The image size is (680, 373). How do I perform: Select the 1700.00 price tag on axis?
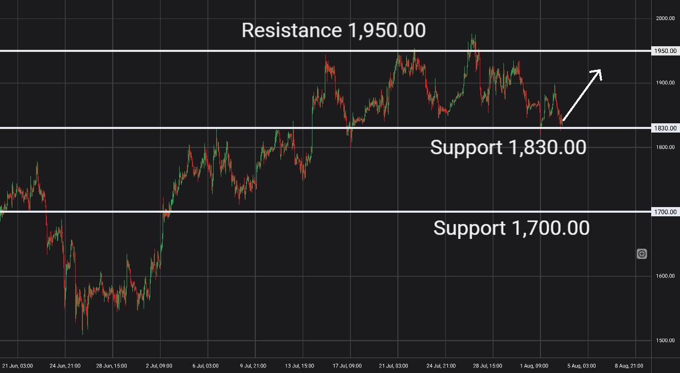click(666, 212)
